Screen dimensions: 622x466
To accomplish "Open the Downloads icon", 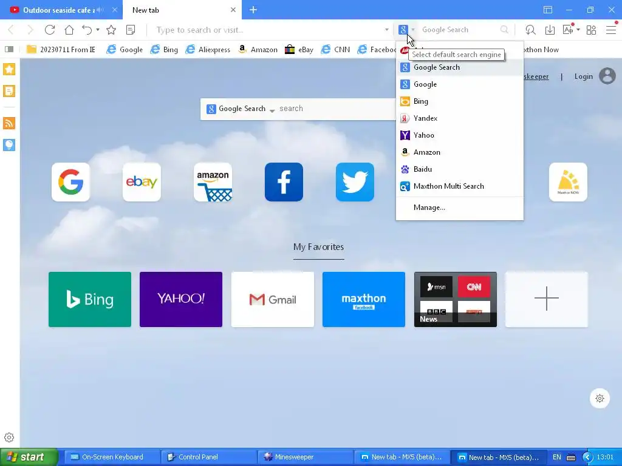I will coord(550,30).
